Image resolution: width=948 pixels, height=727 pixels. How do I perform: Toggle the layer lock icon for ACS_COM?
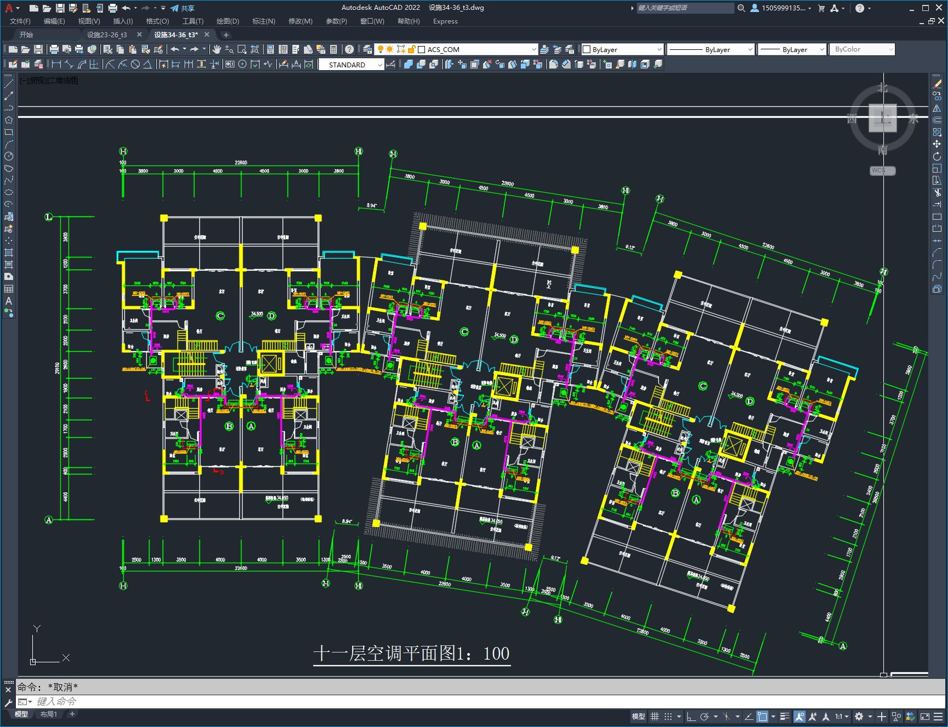412,49
